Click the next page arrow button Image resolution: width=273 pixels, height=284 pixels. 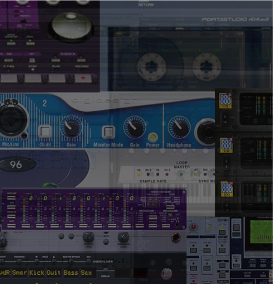[x=53, y=261]
